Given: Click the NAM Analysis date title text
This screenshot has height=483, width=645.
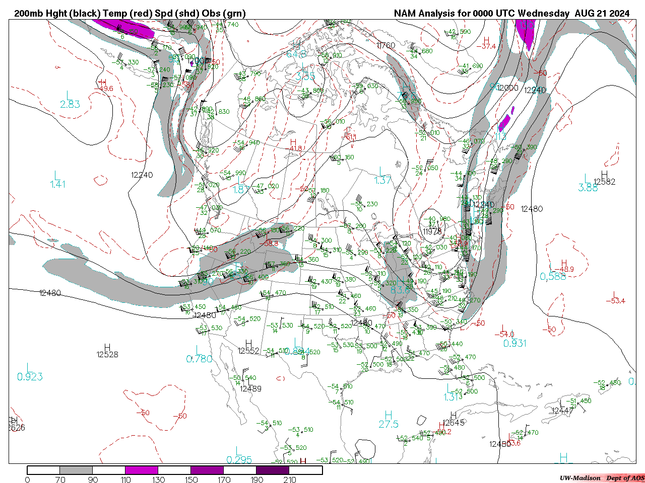Looking at the screenshot, I should click(511, 14).
